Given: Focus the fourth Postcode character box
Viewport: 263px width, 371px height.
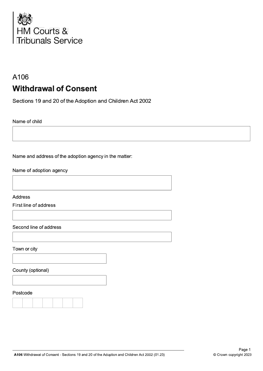Looking at the screenshot, I should coord(48,303).
